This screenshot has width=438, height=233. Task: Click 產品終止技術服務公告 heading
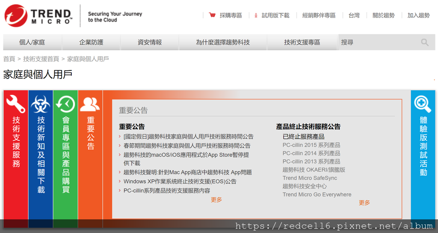point(308,127)
